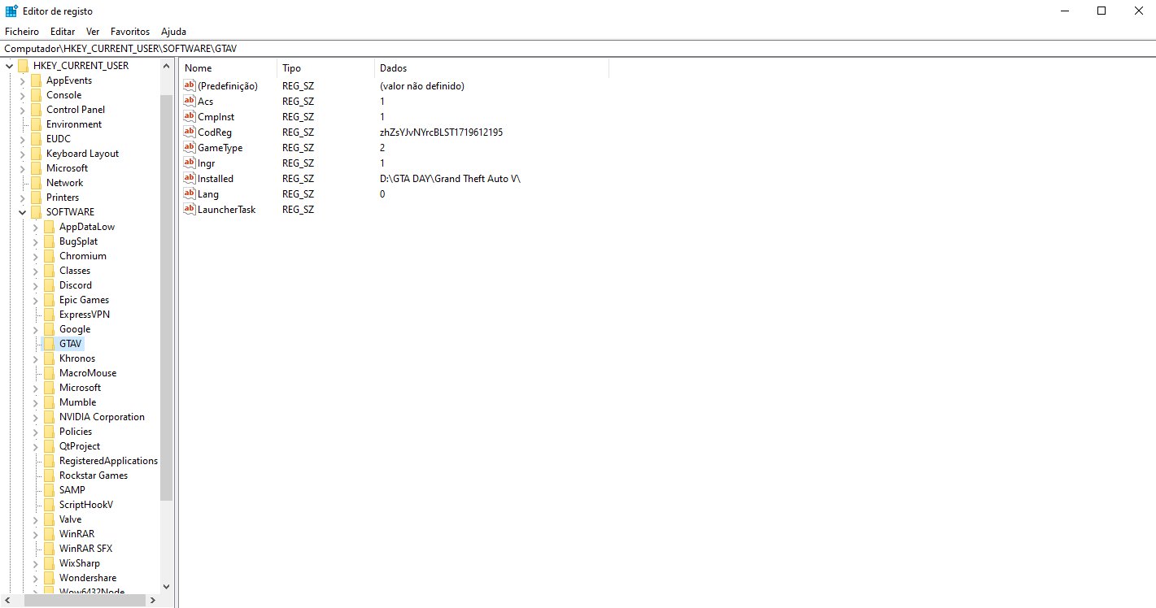Screen dimensions: 1156x608
Task: Click the tree's vertical scrollbar down arrow
Action: click(x=167, y=586)
